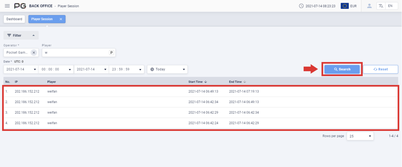The width and height of the screenshot is (402, 167).
Task: Click the user profile icon
Action: (369, 6)
